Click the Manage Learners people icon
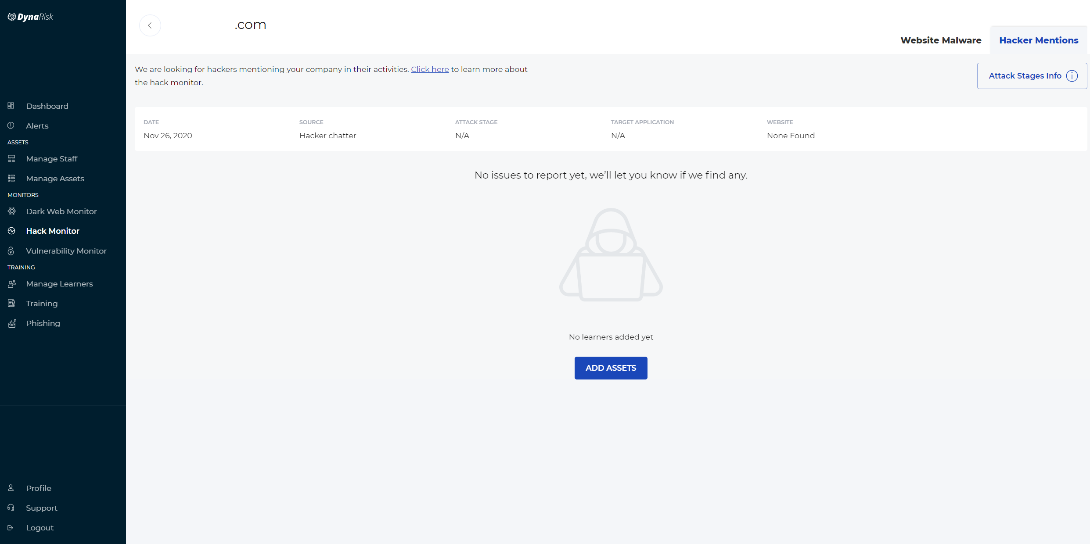This screenshot has height=544, width=1090. (12, 284)
